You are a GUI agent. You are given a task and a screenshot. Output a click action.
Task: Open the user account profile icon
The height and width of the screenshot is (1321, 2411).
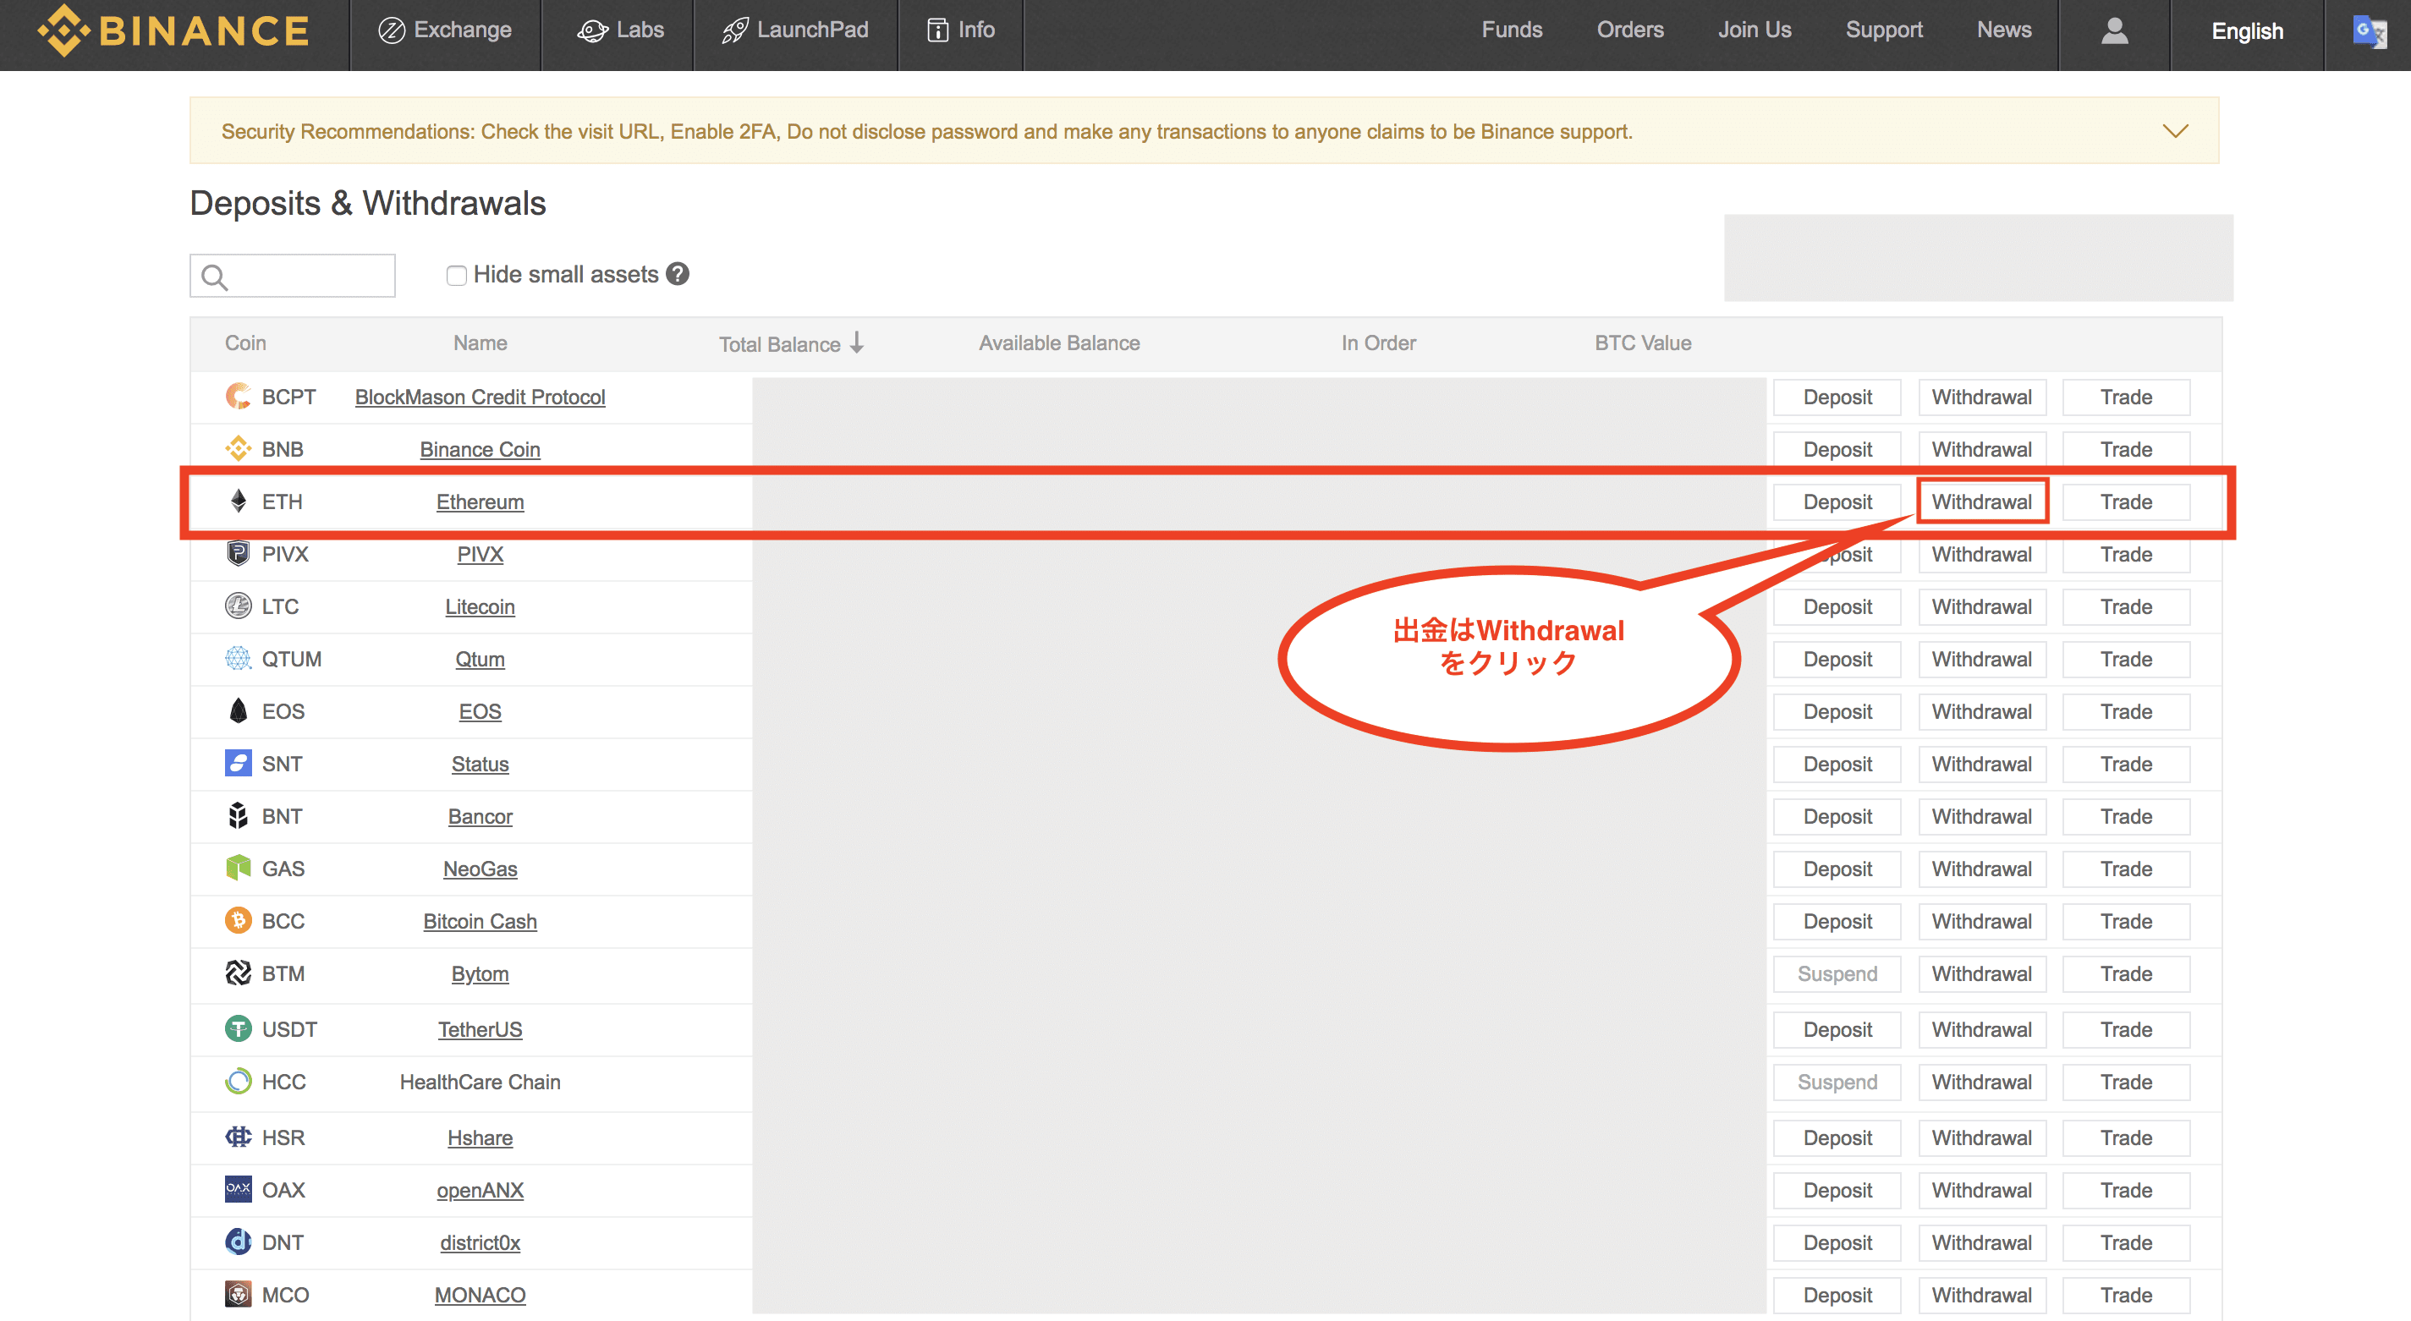(2114, 31)
